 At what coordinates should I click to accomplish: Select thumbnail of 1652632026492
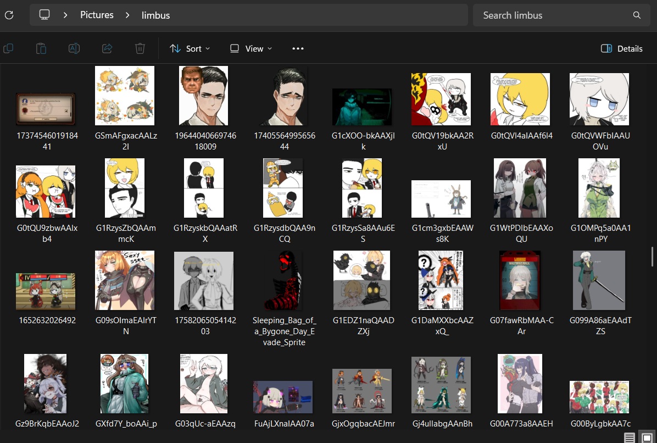46,291
